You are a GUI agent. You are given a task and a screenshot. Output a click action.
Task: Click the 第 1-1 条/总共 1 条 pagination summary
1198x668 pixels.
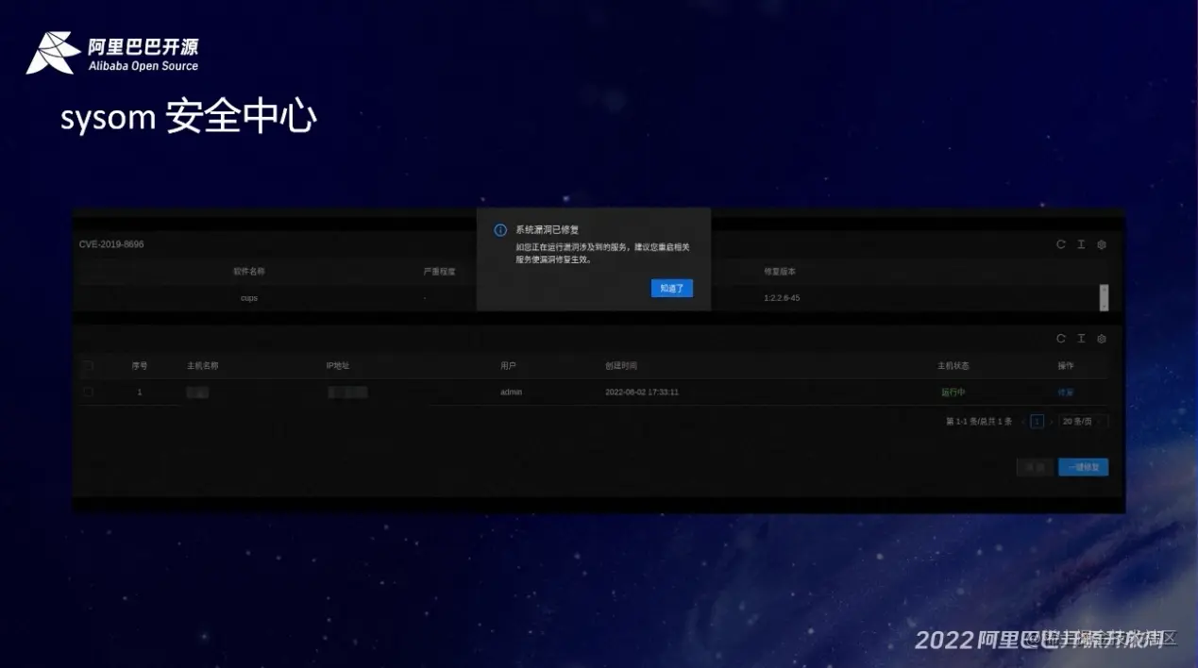pyautogui.click(x=979, y=422)
